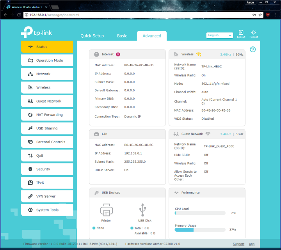The height and width of the screenshot is (250, 281).
Task: Open the English language dropdown
Action: point(219,35)
